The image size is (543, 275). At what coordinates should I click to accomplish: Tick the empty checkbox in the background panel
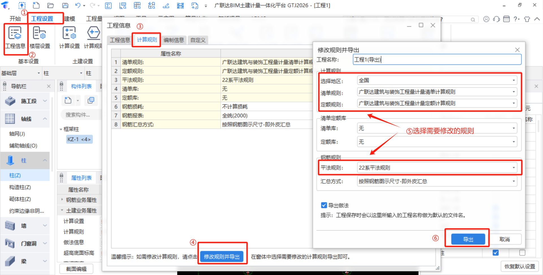pos(522,253)
